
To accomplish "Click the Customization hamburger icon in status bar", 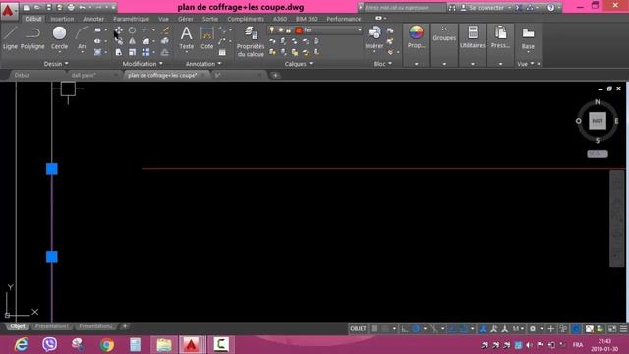I will pyautogui.click(x=623, y=329).
